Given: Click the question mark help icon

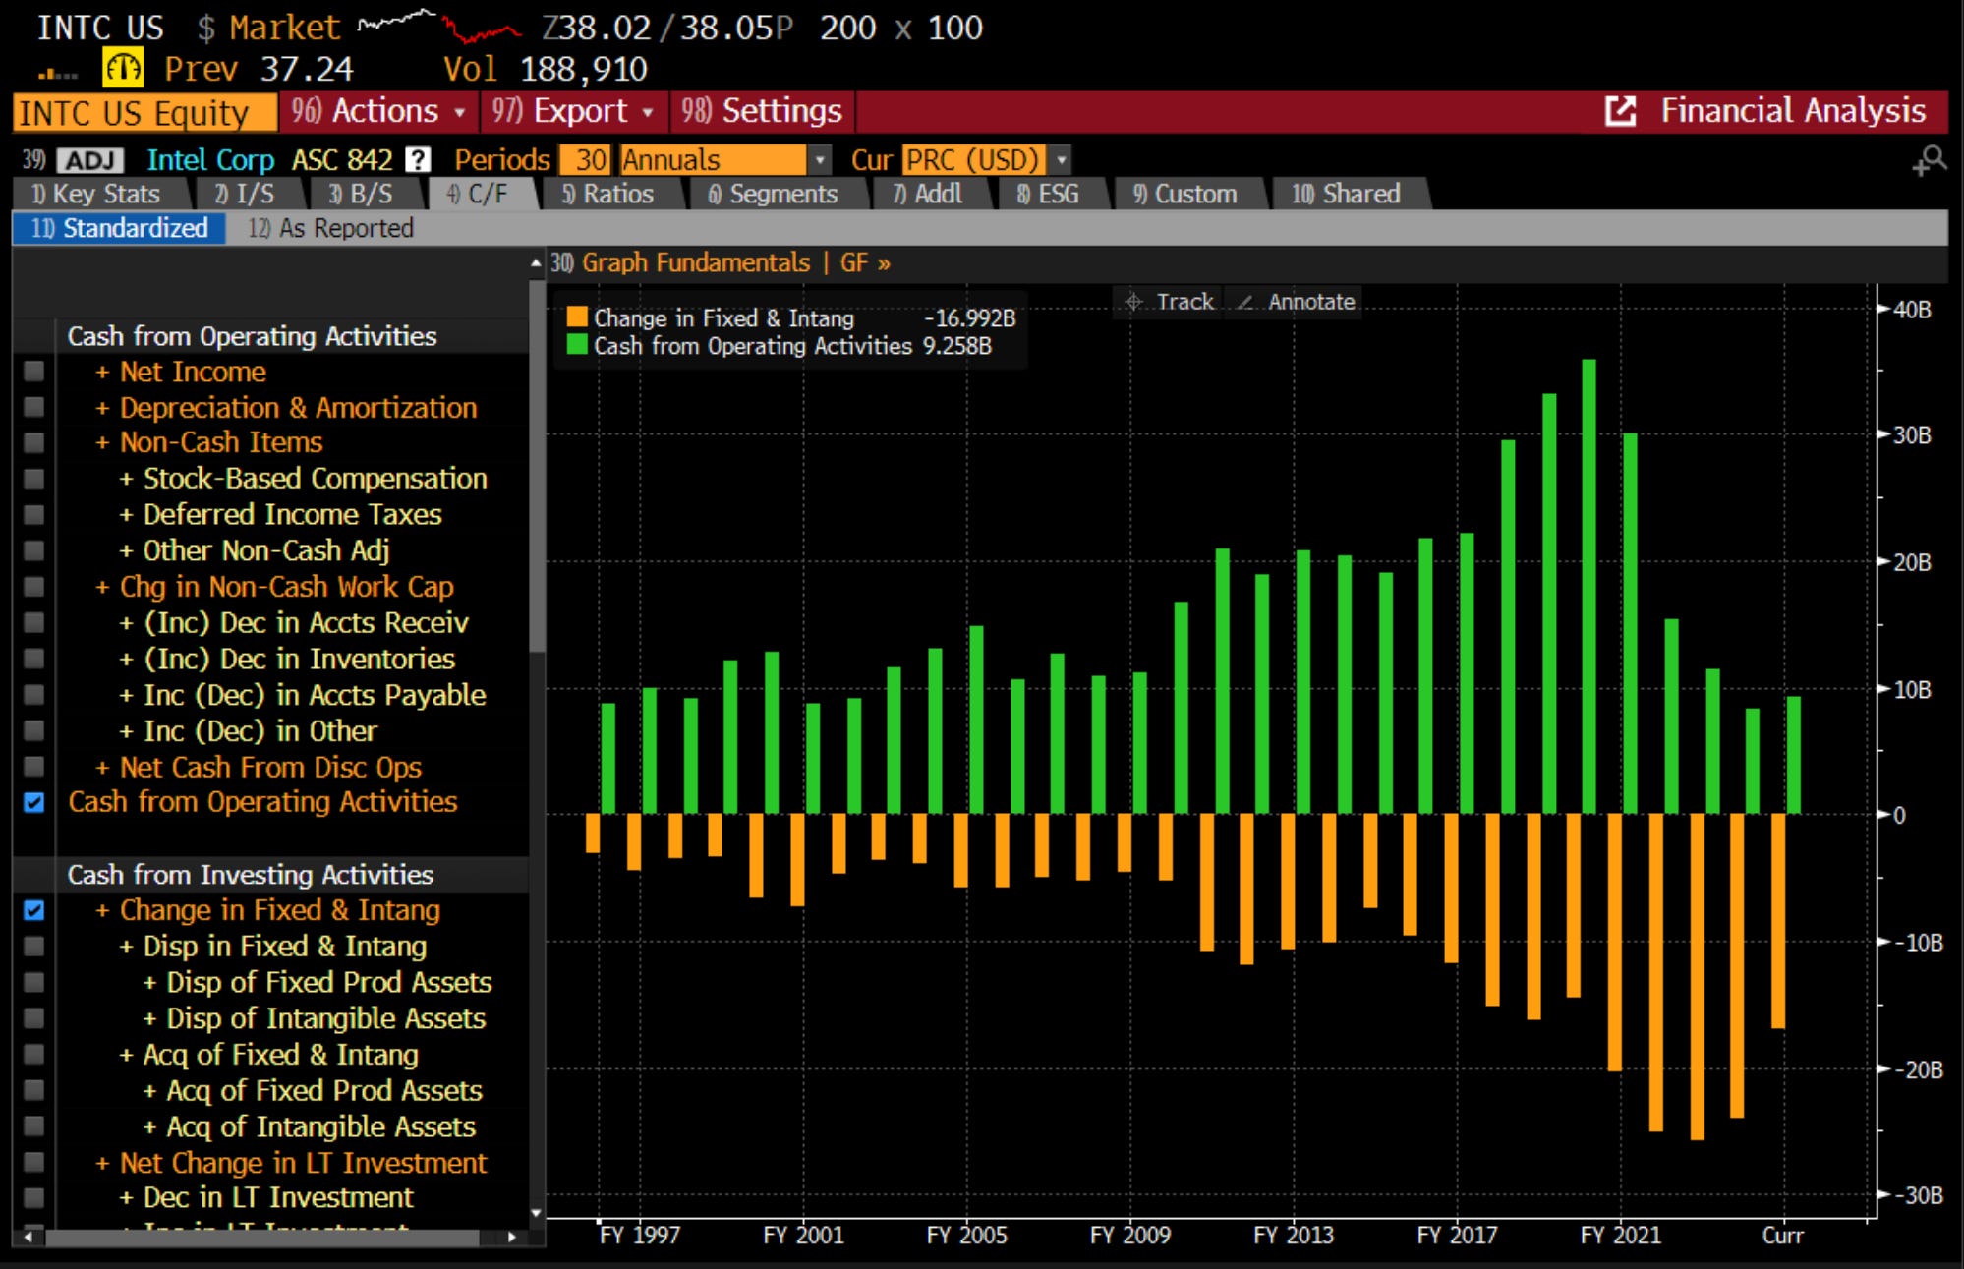Looking at the screenshot, I should click(418, 159).
